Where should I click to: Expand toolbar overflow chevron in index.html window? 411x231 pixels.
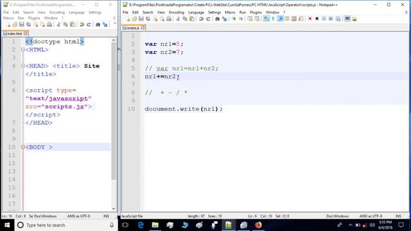(x=114, y=24)
